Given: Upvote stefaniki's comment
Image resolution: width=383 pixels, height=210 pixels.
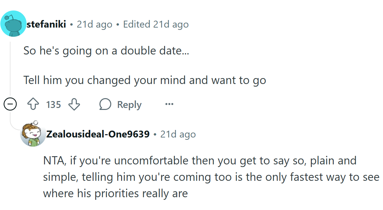Looking at the screenshot, I should [33, 104].
